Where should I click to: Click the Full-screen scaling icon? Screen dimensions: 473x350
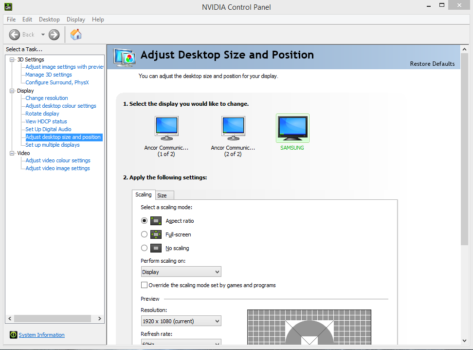click(x=156, y=234)
